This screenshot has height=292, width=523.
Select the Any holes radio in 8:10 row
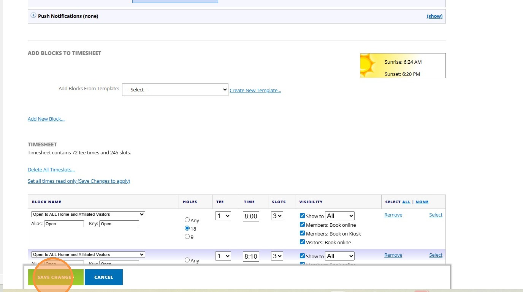(187, 260)
